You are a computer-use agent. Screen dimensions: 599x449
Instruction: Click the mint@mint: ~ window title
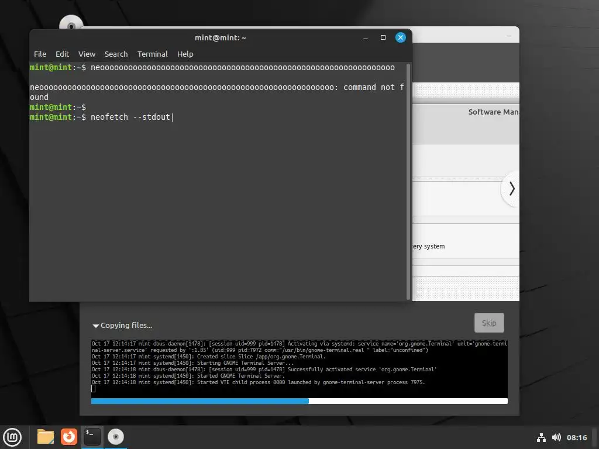click(x=221, y=38)
